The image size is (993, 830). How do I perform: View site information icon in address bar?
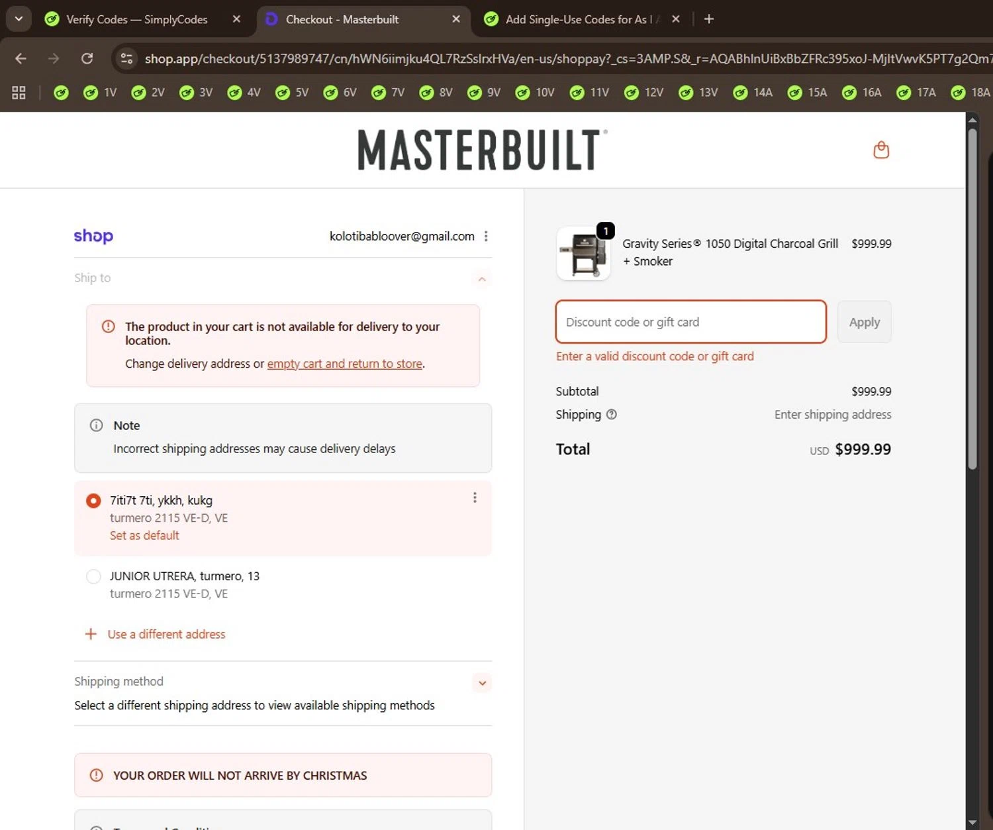[126, 58]
